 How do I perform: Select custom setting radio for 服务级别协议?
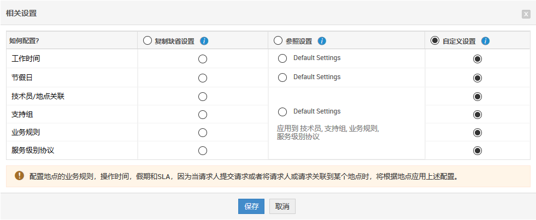pyautogui.click(x=478, y=151)
